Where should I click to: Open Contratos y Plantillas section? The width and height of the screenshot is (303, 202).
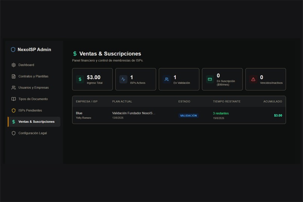[x=34, y=76]
